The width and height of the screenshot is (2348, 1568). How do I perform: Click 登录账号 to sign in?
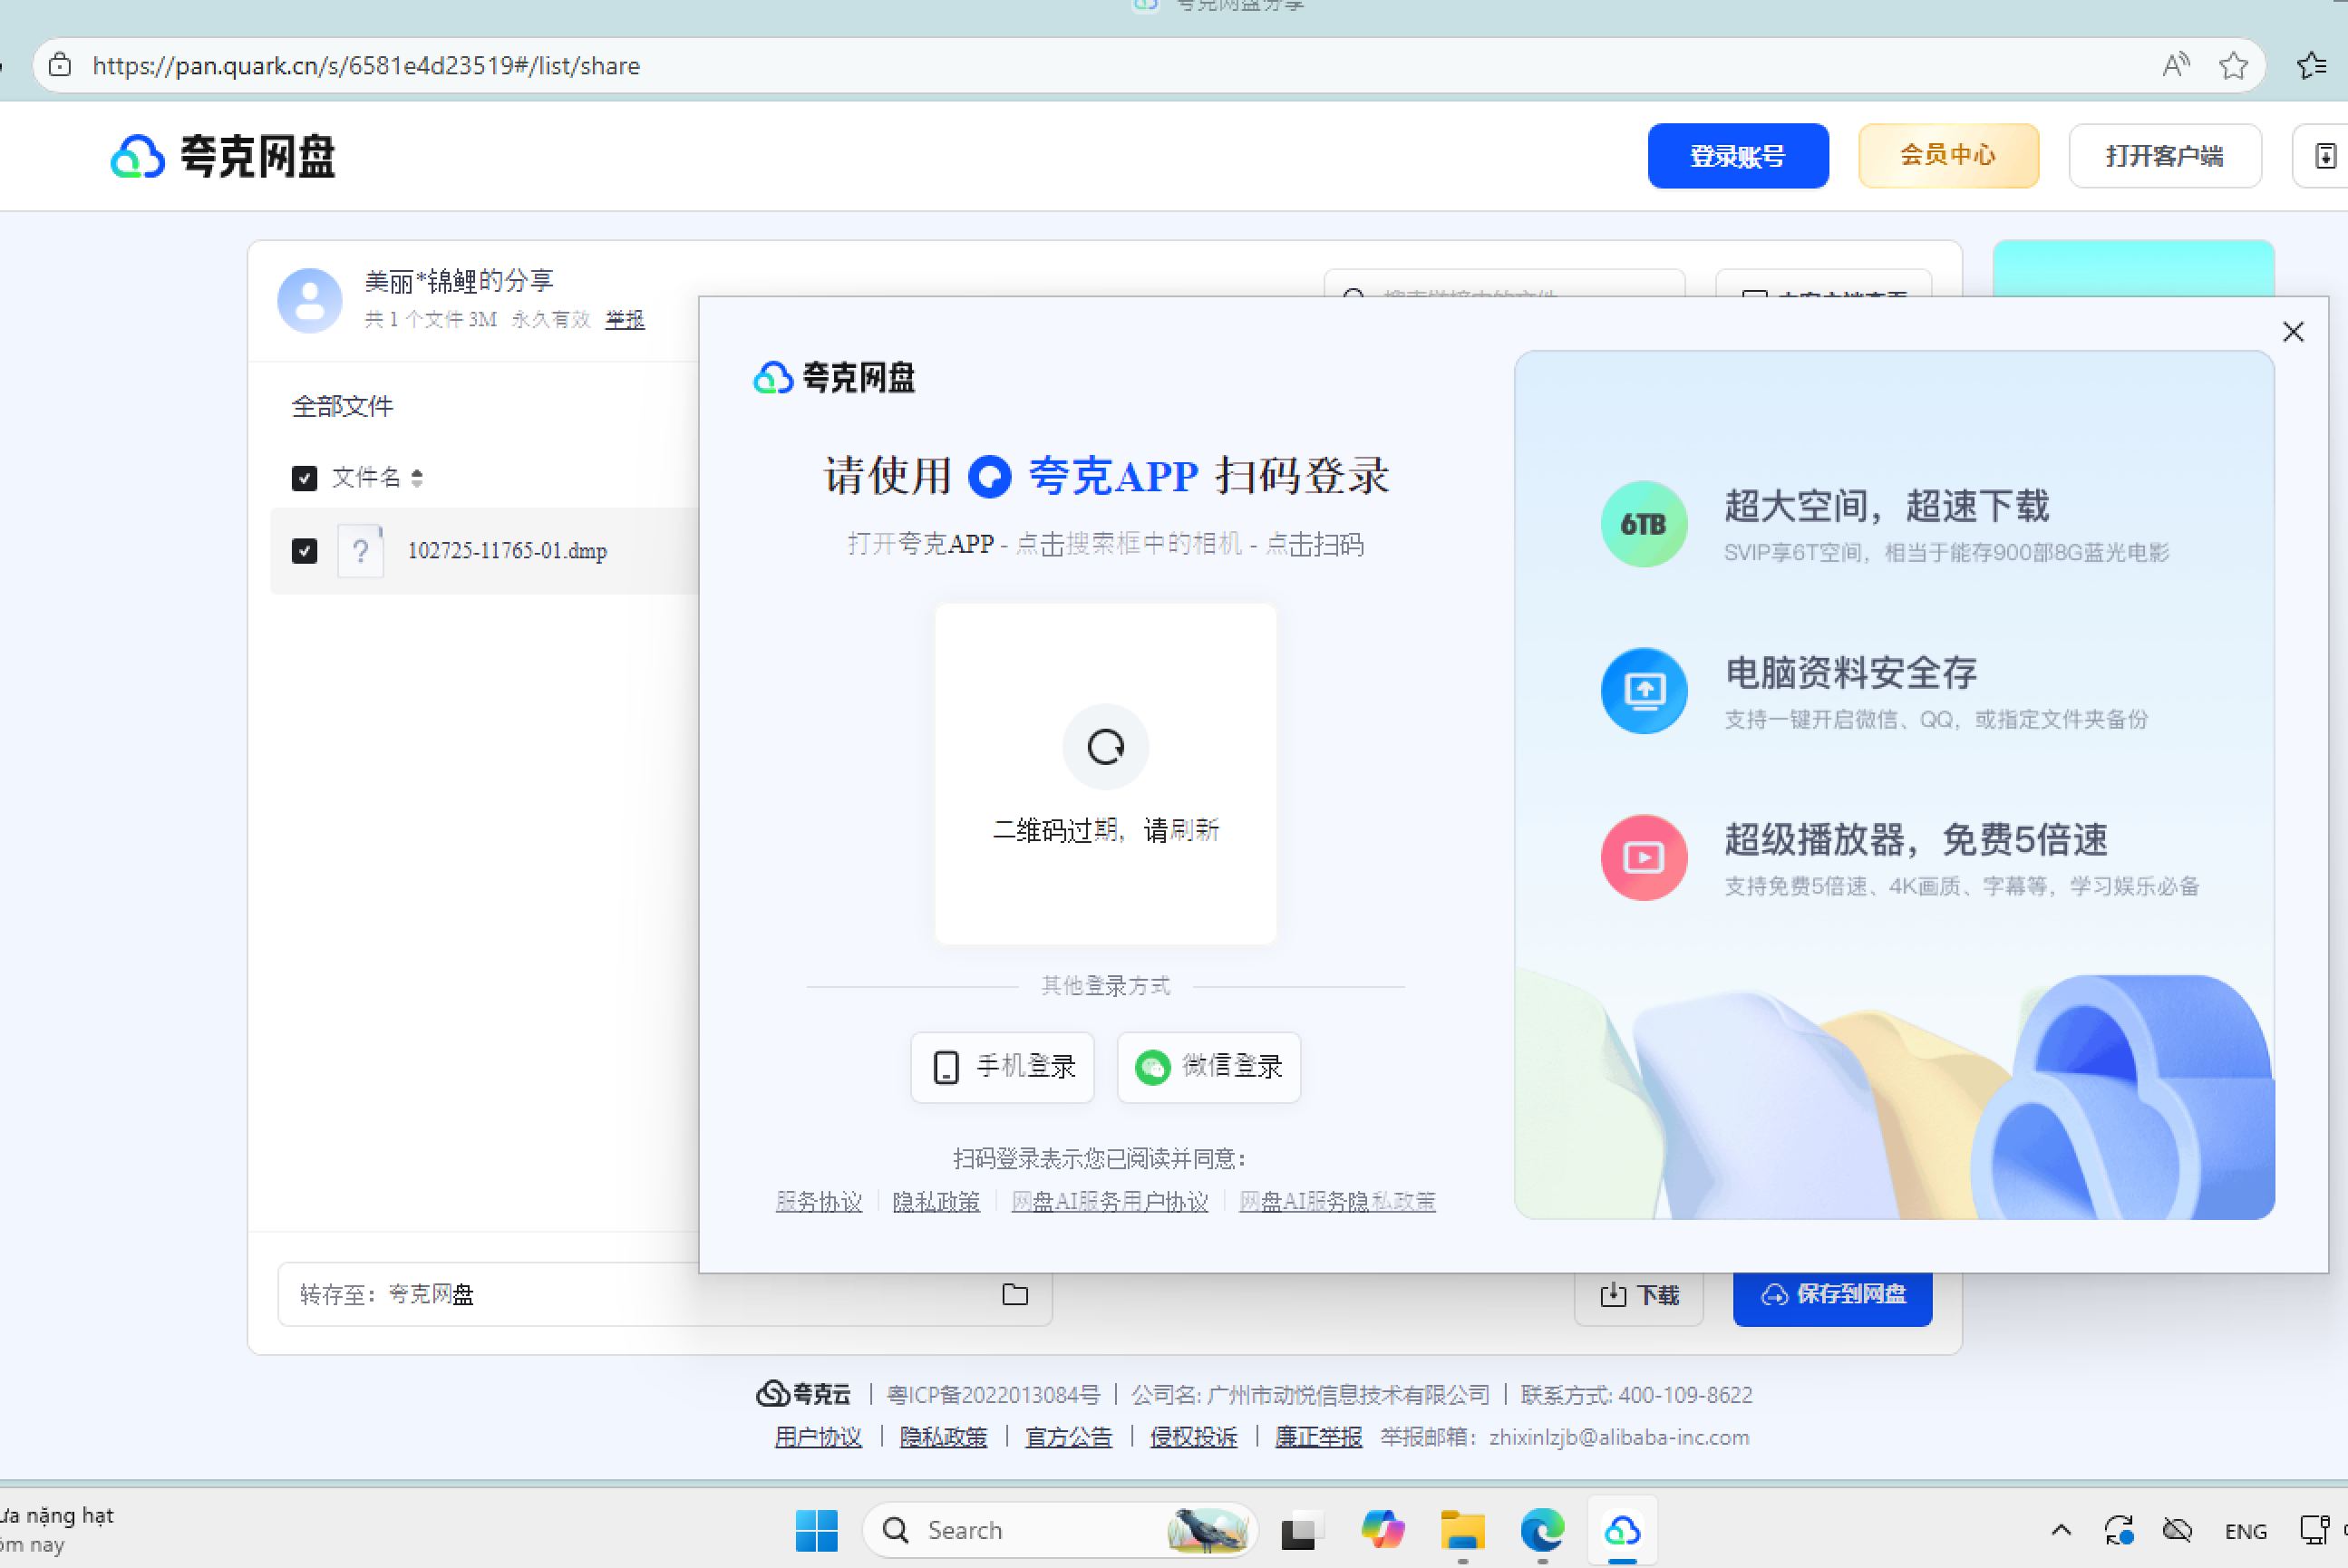tap(1737, 155)
